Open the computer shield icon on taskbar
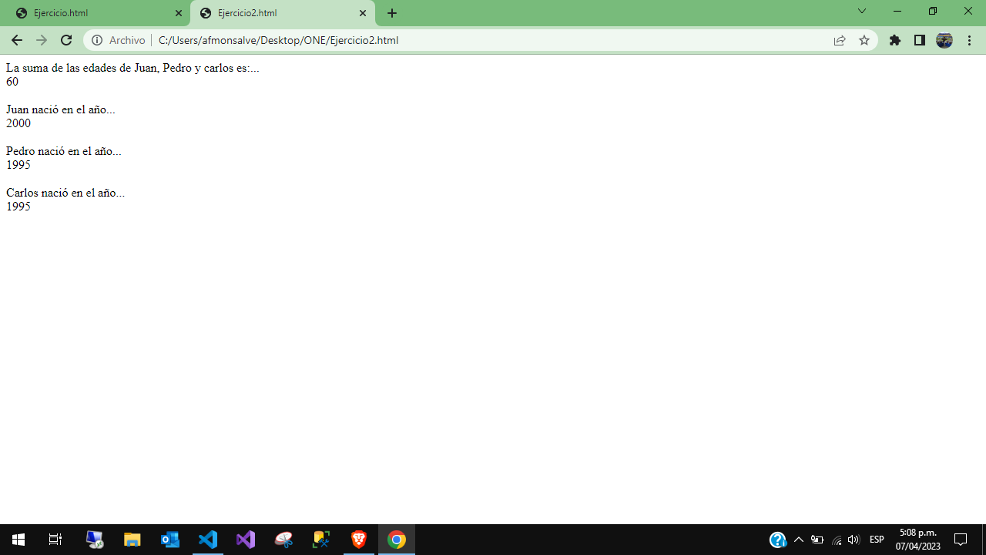 click(95, 540)
